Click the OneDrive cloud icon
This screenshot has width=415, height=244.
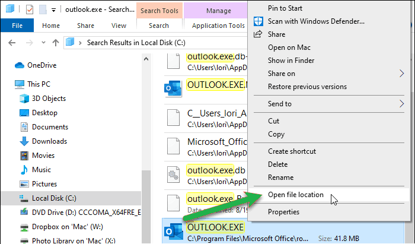click(x=20, y=65)
